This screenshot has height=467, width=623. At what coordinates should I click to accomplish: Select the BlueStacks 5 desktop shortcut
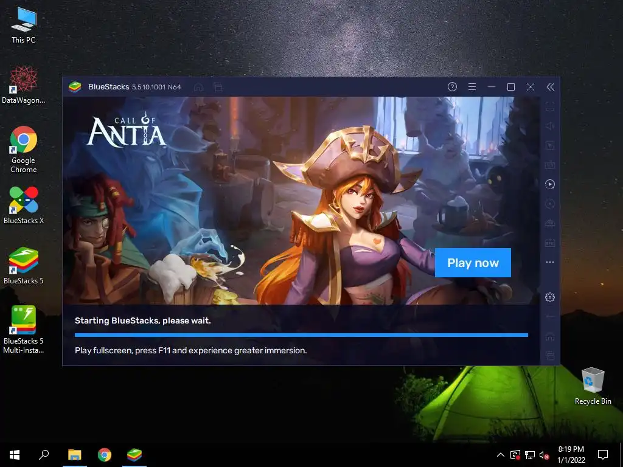(x=24, y=266)
